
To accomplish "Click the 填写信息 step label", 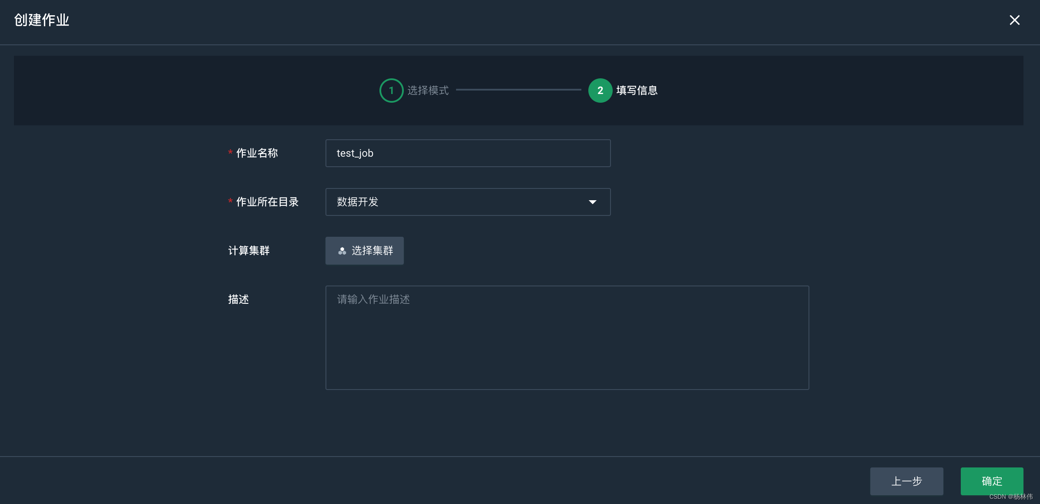I will point(637,91).
